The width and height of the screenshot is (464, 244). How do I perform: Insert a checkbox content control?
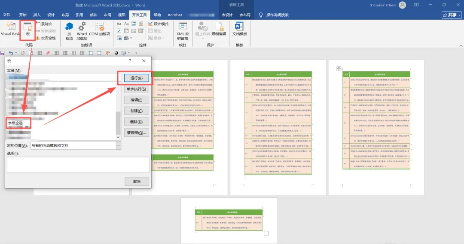[x=119, y=31]
